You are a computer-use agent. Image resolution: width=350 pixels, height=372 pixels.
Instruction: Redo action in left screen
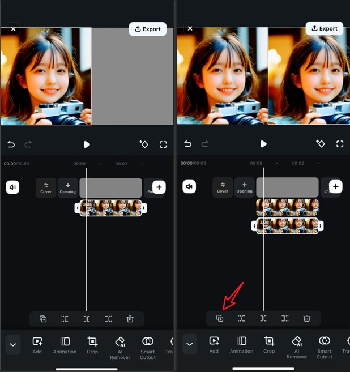tap(28, 144)
